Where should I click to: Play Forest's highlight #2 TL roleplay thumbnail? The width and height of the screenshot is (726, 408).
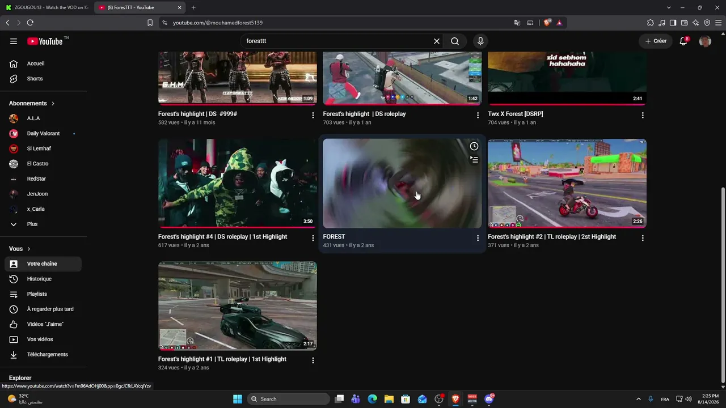(x=567, y=184)
